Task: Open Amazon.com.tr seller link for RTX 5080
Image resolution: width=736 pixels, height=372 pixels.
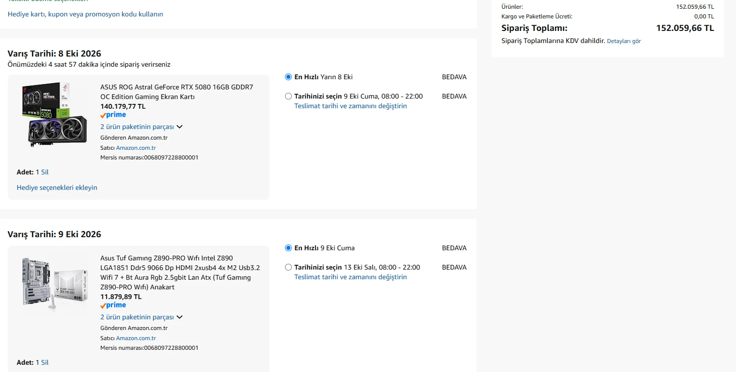Action: (136, 148)
